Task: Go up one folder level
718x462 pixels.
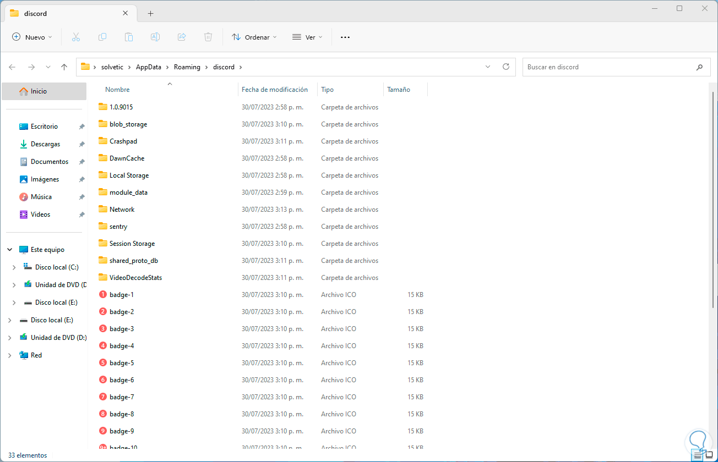Action: (x=64, y=67)
